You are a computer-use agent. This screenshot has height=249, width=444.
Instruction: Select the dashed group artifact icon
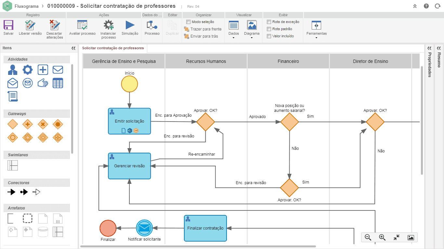click(x=28, y=218)
